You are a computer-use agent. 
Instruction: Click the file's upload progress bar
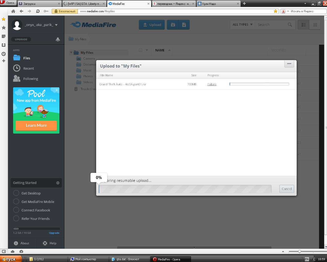click(x=259, y=84)
